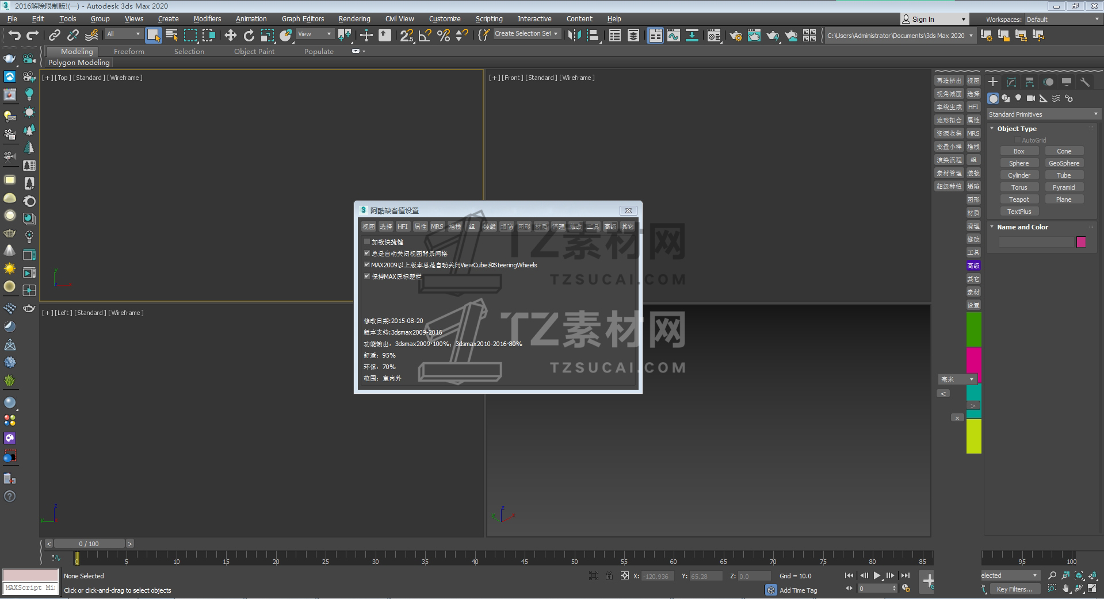Click the Key Filters button

click(x=1014, y=589)
